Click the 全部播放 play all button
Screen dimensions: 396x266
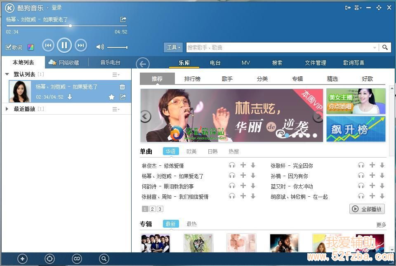point(367,209)
